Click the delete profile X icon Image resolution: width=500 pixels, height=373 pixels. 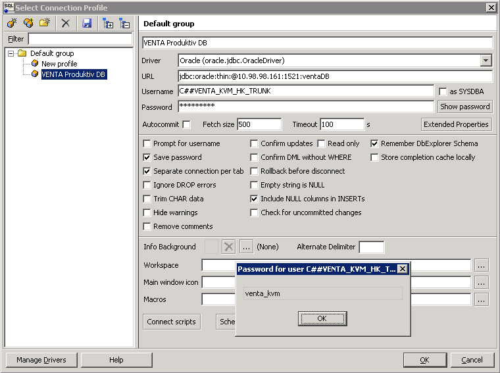coord(66,23)
